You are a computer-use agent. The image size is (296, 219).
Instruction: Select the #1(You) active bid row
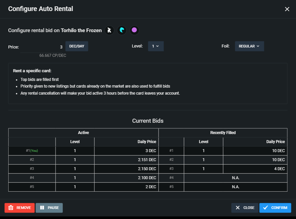point(83,151)
